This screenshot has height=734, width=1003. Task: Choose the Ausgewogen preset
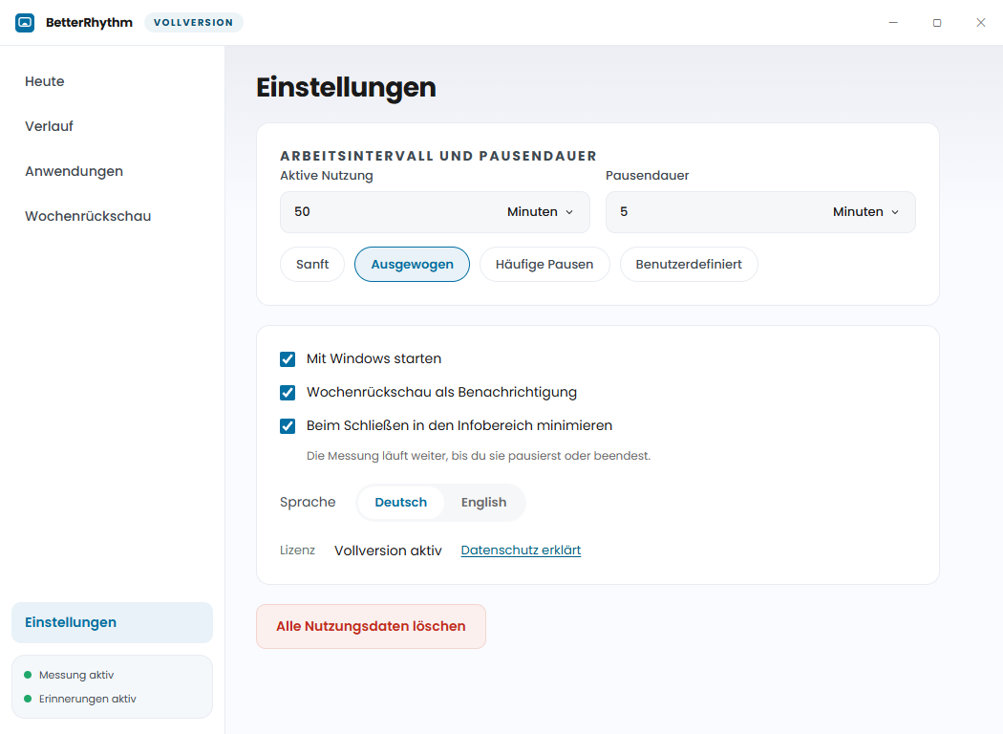point(412,265)
